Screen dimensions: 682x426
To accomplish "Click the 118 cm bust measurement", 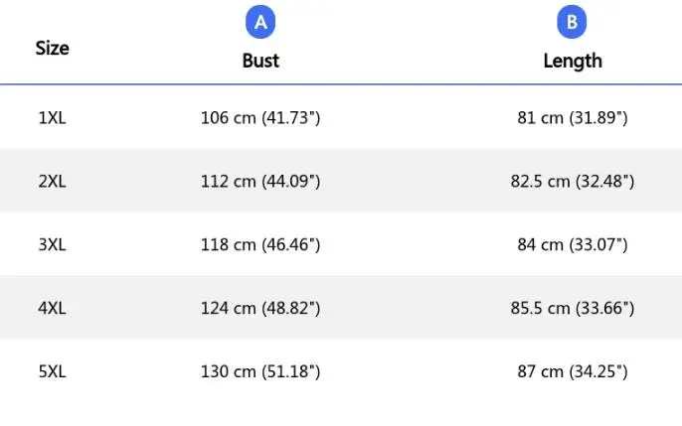I will click(260, 244).
